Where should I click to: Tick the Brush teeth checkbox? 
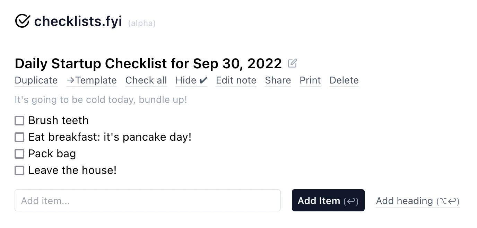click(19, 121)
